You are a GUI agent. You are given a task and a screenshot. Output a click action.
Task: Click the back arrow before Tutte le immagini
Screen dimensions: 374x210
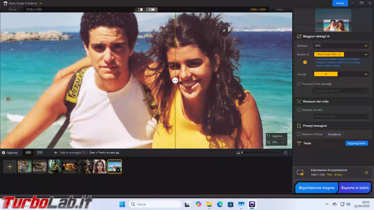click(56, 152)
